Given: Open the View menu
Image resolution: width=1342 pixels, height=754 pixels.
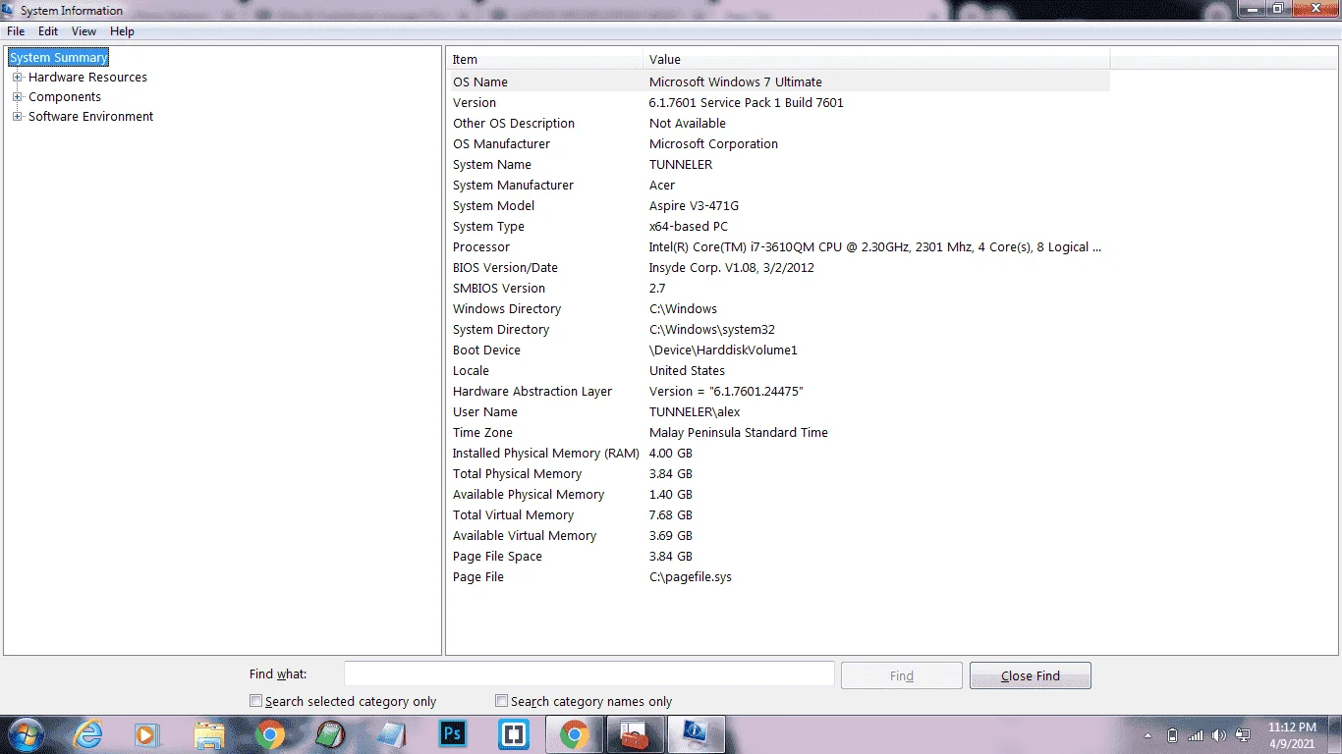Looking at the screenshot, I should tap(84, 31).
